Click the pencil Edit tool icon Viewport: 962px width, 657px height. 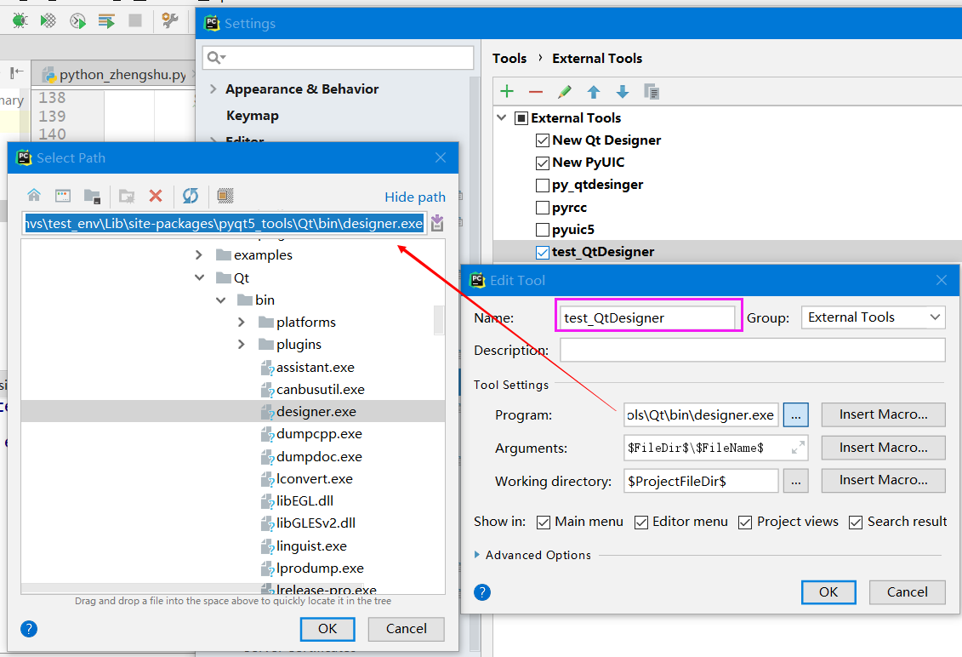(x=565, y=92)
